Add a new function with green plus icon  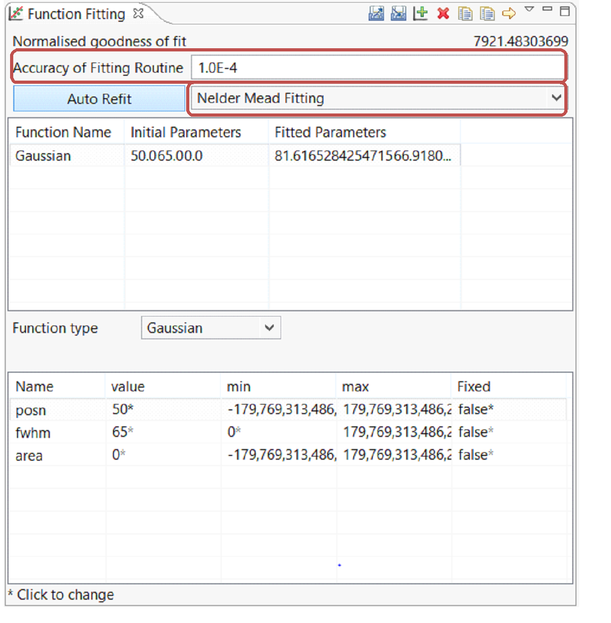pos(421,13)
